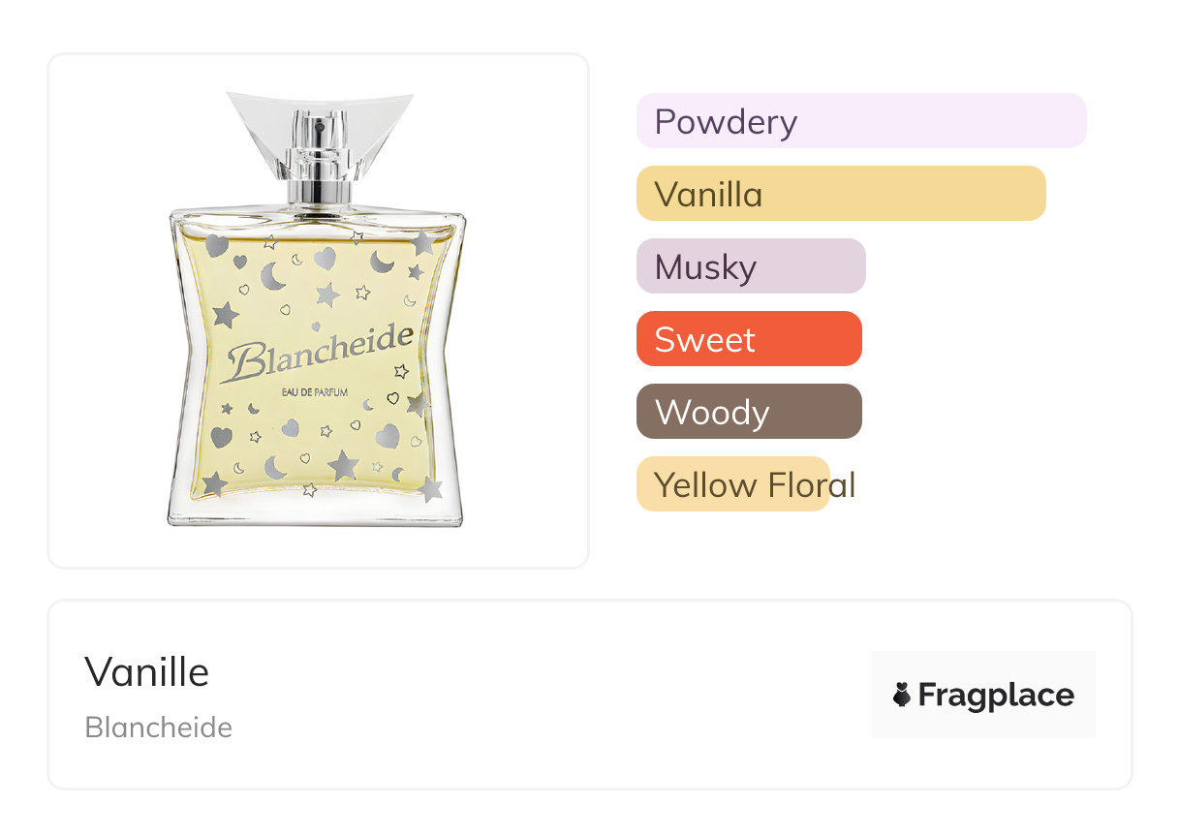The image size is (1180, 837).
Task: Click the Vanille fragrance title
Action: (x=147, y=671)
